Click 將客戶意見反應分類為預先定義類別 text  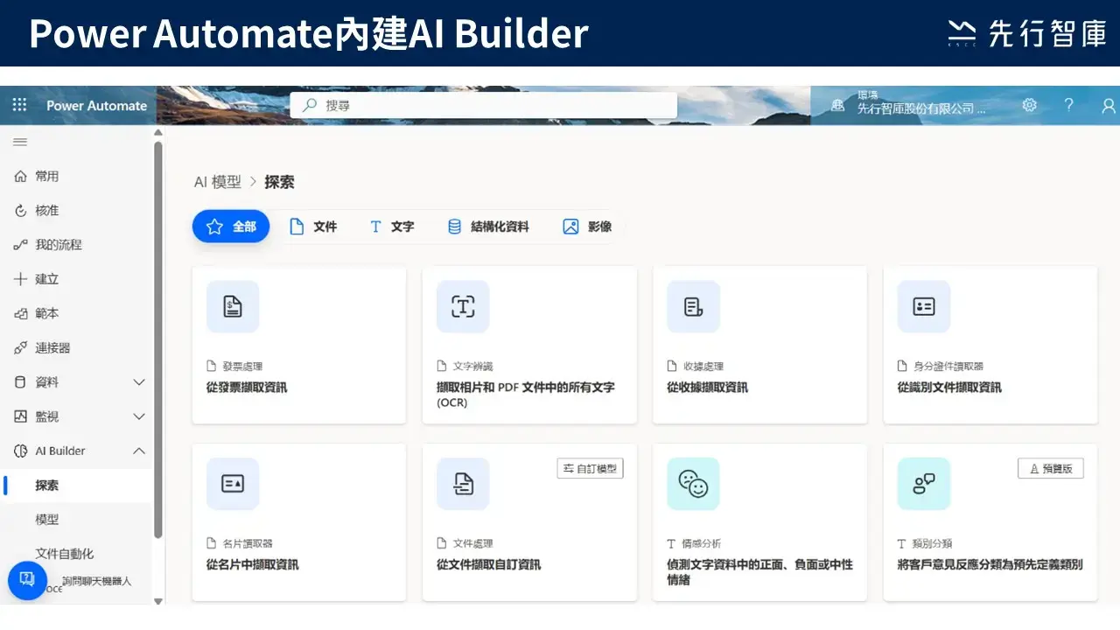(990, 565)
